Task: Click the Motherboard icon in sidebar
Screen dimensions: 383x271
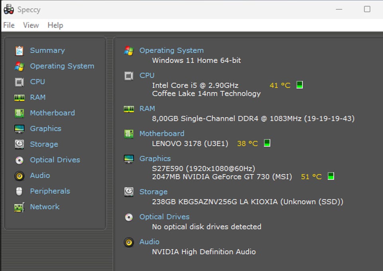Action: (19, 113)
